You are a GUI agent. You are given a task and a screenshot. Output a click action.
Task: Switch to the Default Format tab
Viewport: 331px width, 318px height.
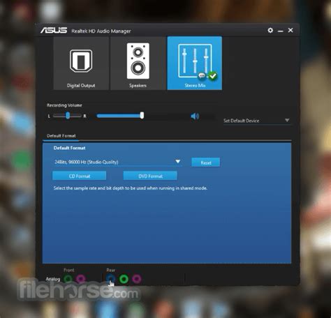point(61,136)
